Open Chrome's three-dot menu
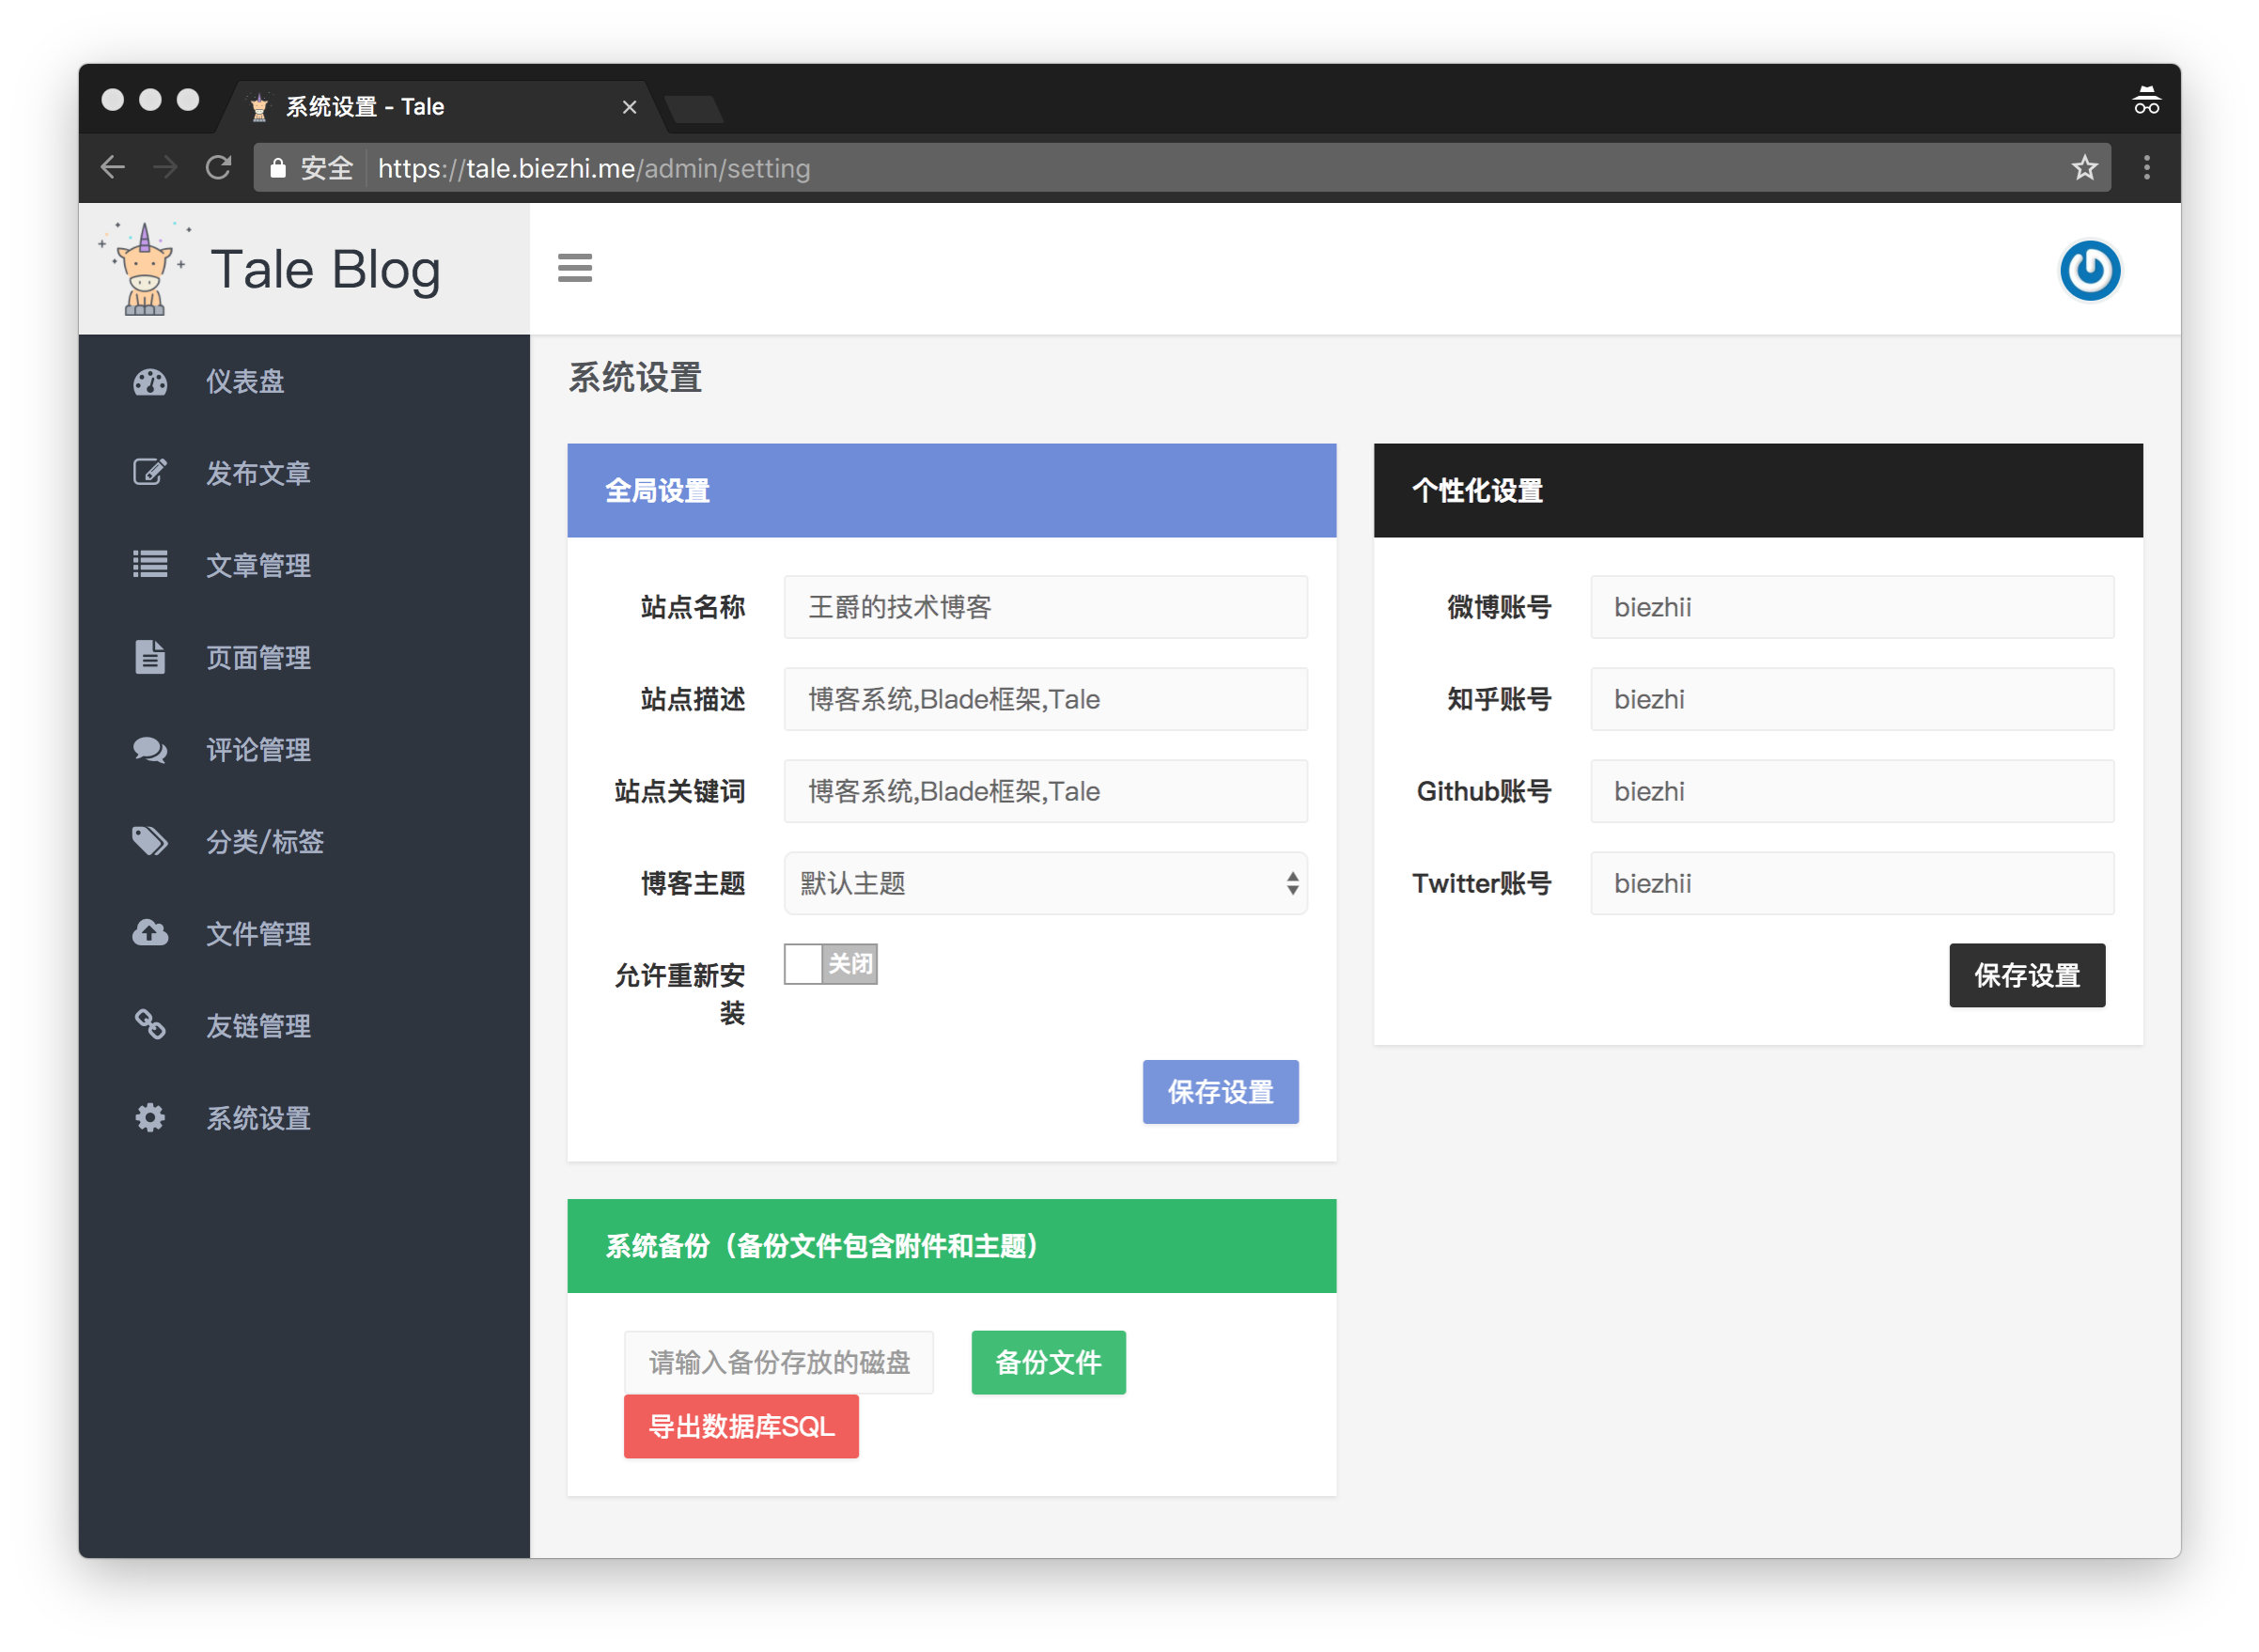 tap(2146, 168)
